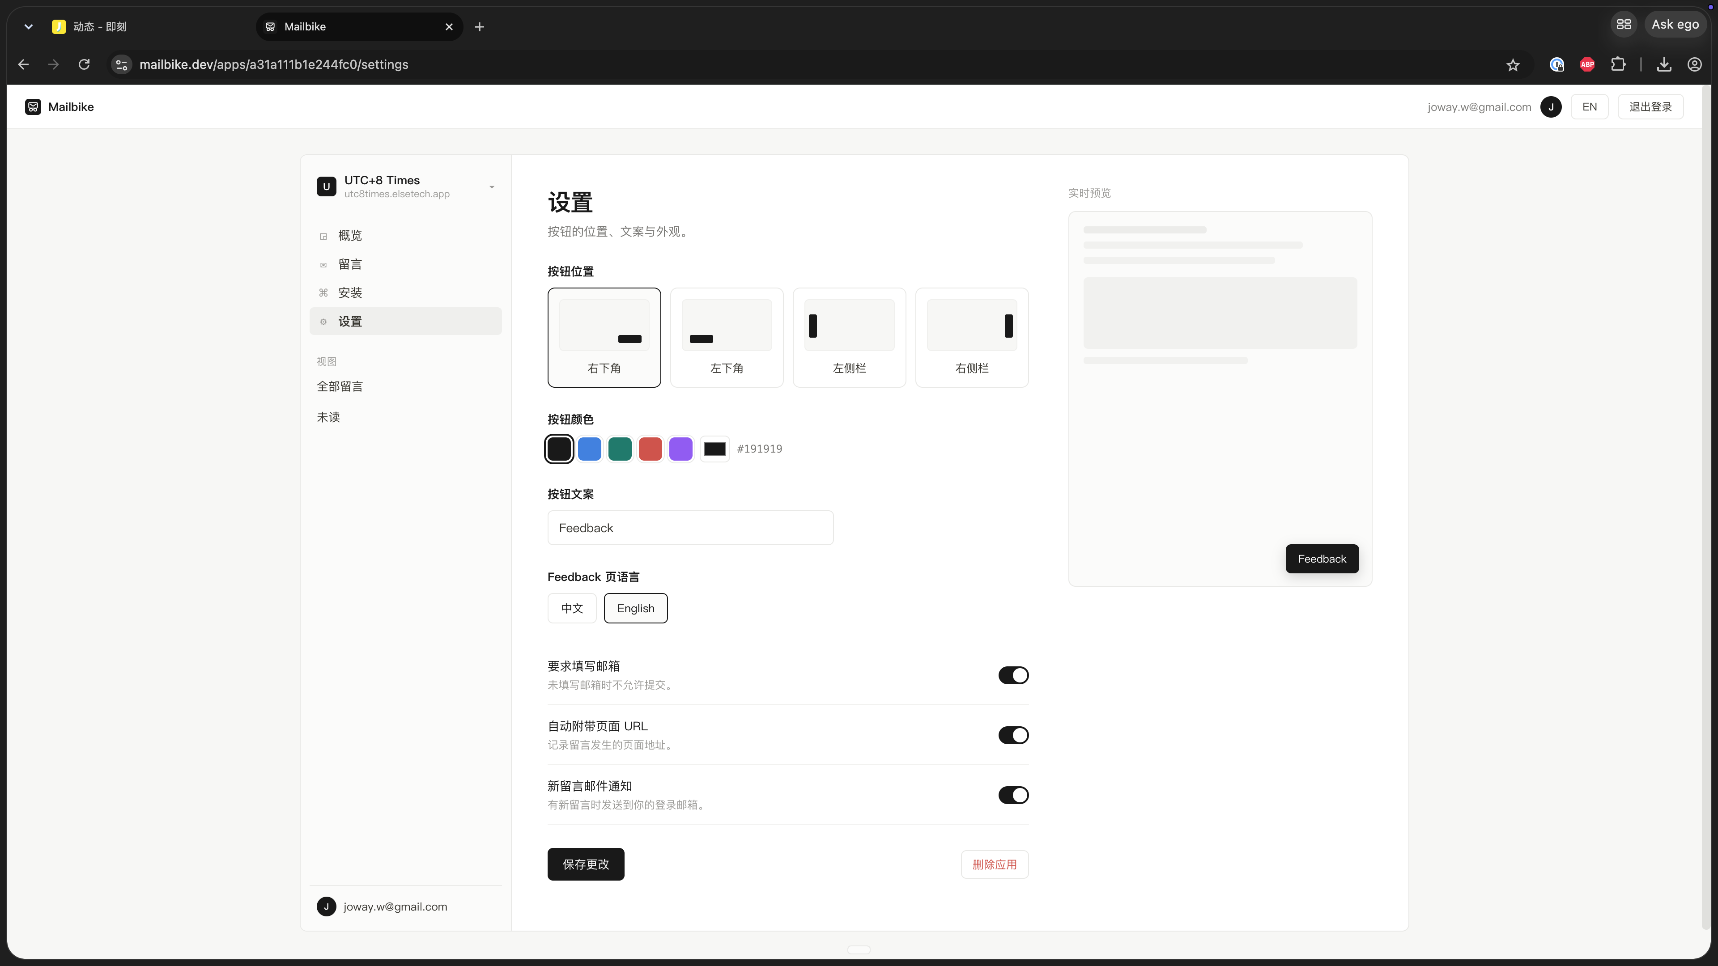Screen dimensions: 1718x966
Task: Pick the red color swatch
Action: [650, 449]
